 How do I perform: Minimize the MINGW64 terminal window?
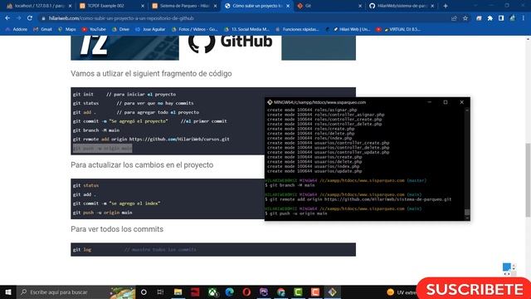[x=430, y=102]
